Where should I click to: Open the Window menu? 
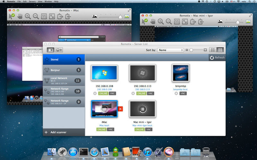[x=48, y=1]
